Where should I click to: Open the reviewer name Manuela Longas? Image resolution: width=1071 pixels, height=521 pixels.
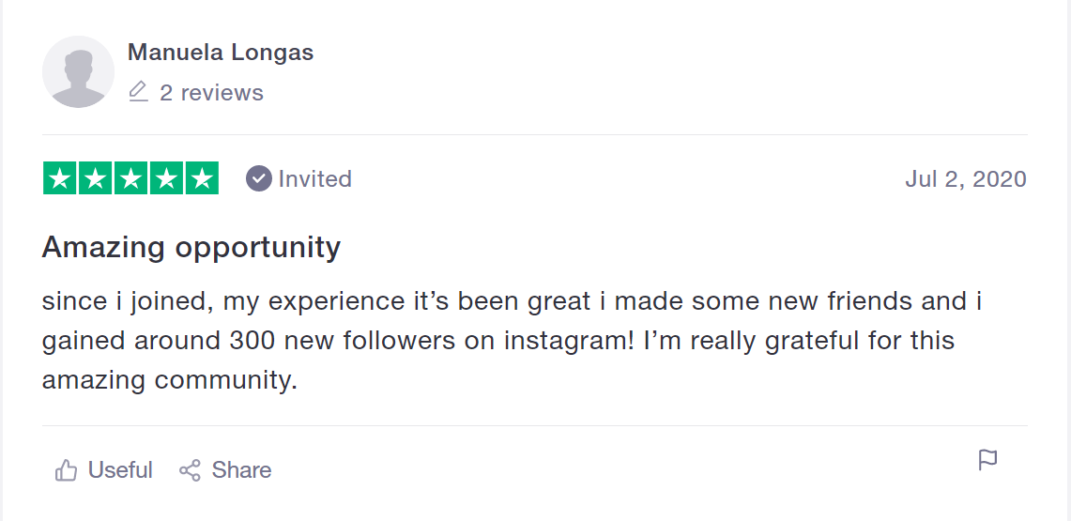coord(221,53)
